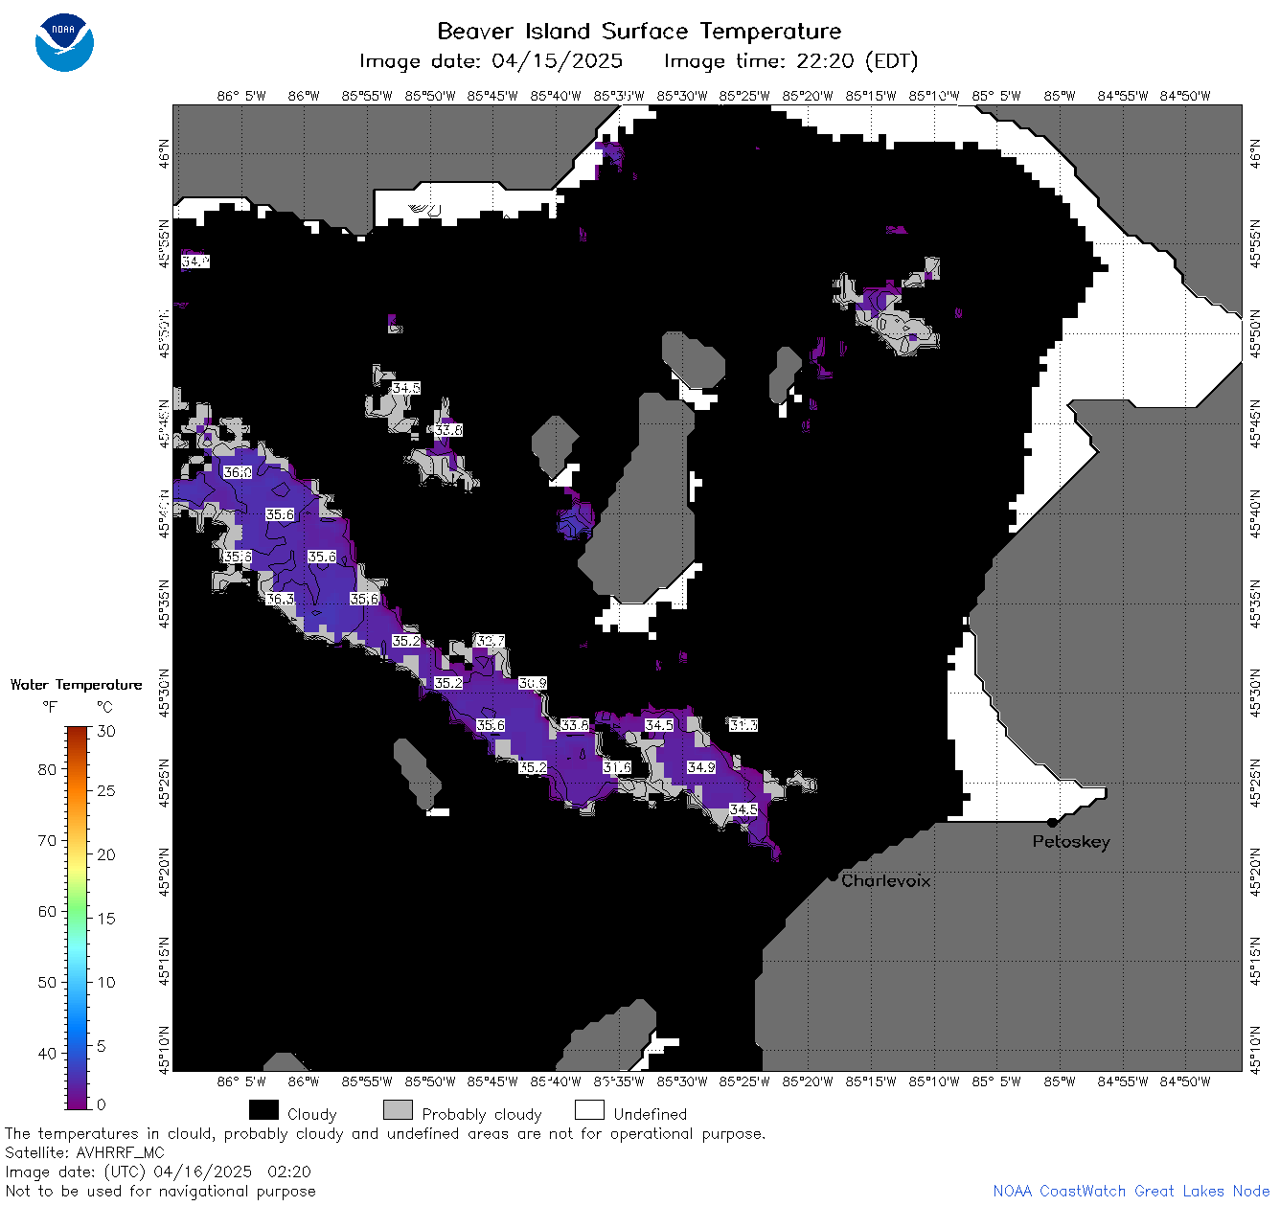This screenshot has height=1206, width=1280.
Task: Click the NOAA logo emblem
Action: pyautogui.click(x=64, y=42)
